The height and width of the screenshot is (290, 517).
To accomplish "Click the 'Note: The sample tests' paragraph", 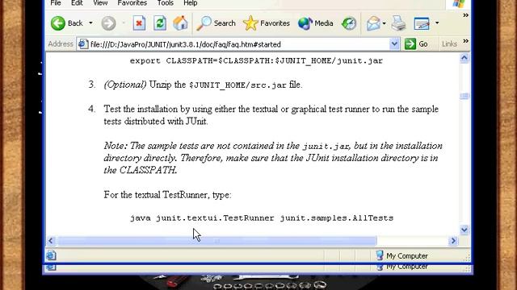I will click(x=273, y=158).
